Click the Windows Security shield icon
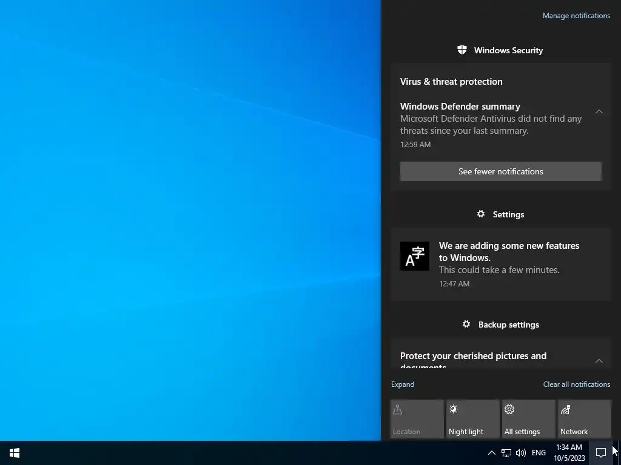Screen dimensions: 621x465 (x=462, y=50)
